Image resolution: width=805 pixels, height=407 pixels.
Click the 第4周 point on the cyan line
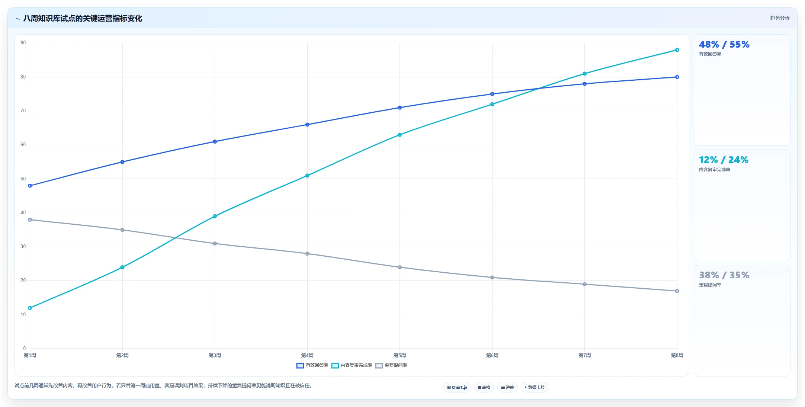[307, 176]
